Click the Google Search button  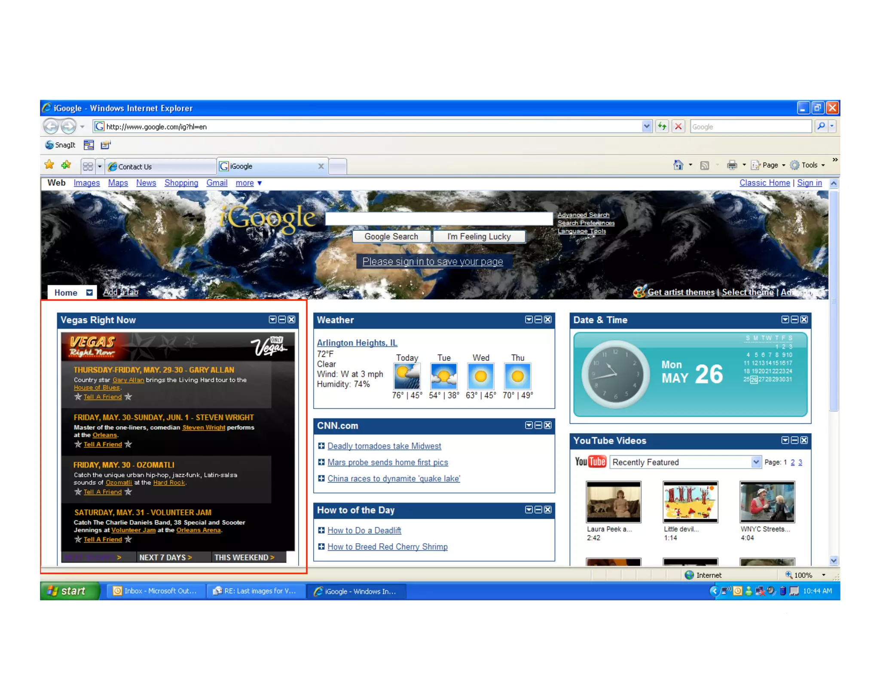[391, 236]
